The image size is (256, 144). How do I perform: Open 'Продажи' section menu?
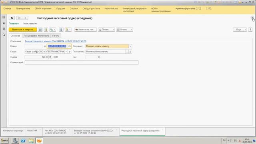pyautogui.click(x=61, y=8)
